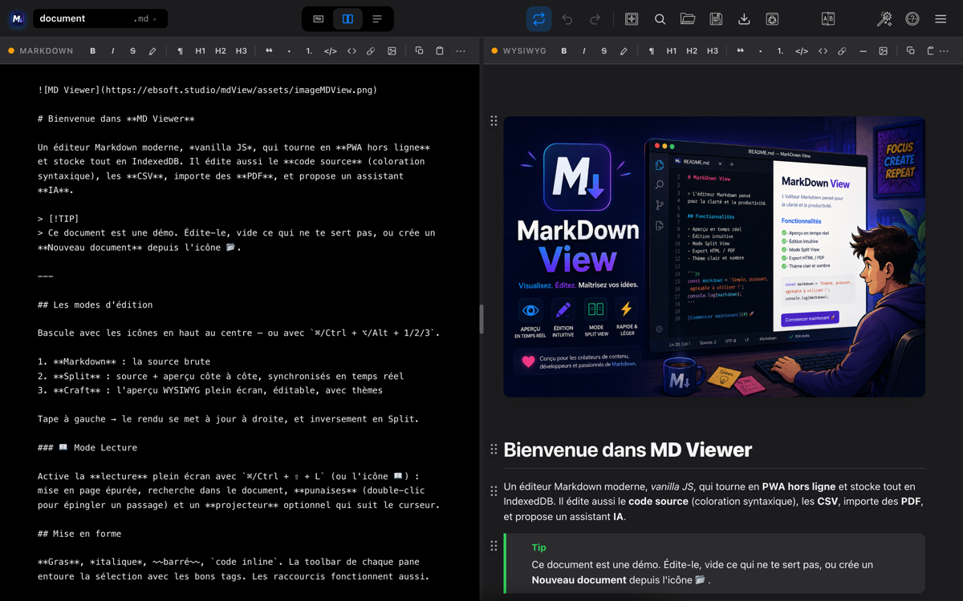The image size is (963, 601).
Task: Apply italic in WYSIWYG pane toolbar
Action: (x=584, y=51)
